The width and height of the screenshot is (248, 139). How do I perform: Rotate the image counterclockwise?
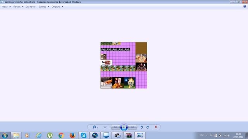tap(142, 127)
